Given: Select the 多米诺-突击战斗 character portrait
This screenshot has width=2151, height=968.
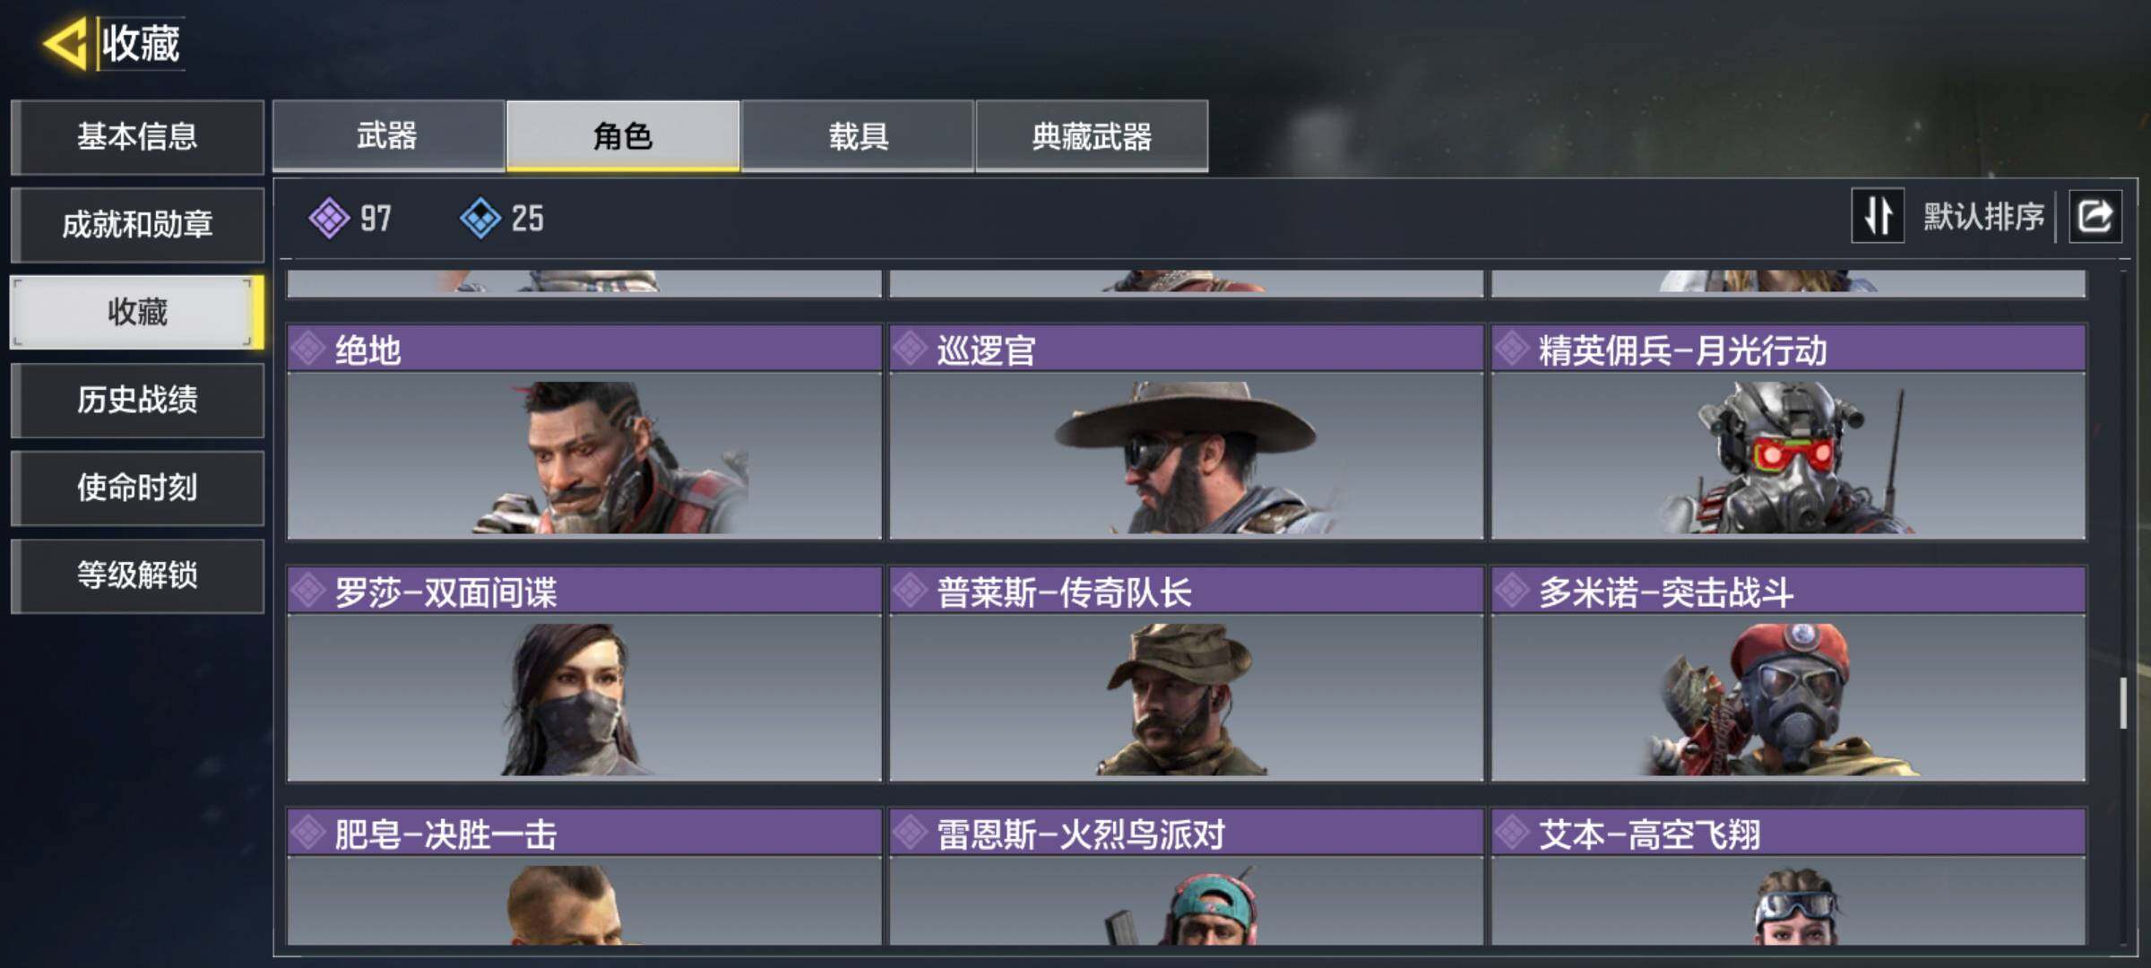Looking at the screenshot, I should tap(1788, 697).
